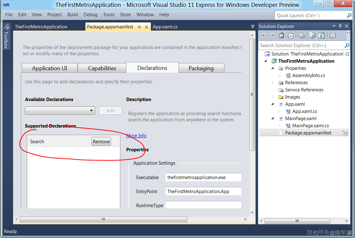The width and height of the screenshot is (355, 238).
Task: Open Solution Explorer toolbar overflow arrows
Action: tap(348, 33)
